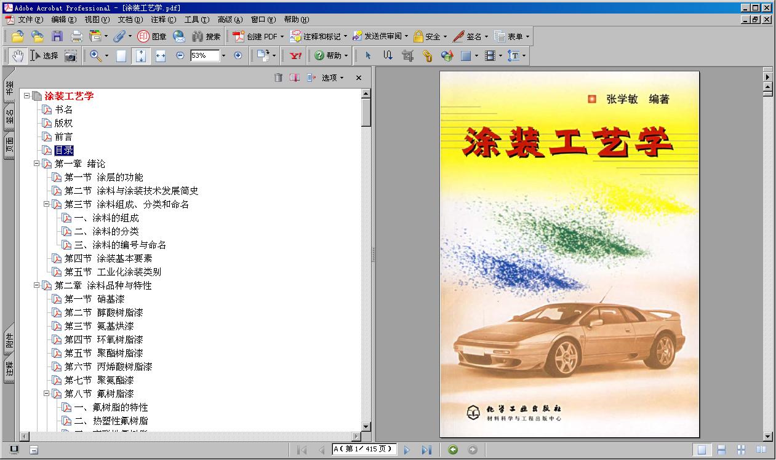Image resolution: width=776 pixels, height=460 pixels.
Task: Collapse 第一章 绪论 tree node
Action: (x=37, y=164)
